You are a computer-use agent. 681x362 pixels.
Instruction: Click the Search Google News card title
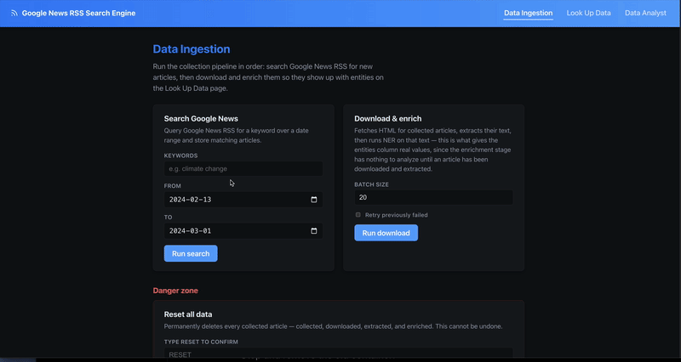201,118
